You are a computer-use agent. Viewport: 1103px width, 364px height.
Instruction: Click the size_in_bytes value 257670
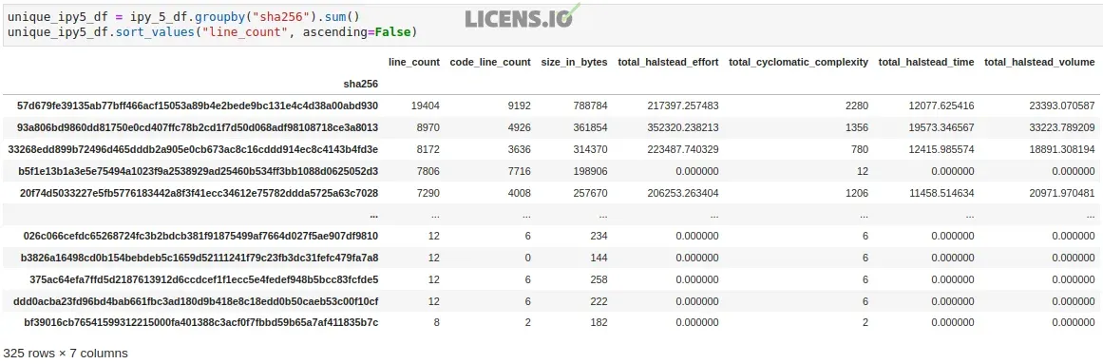[x=589, y=193]
